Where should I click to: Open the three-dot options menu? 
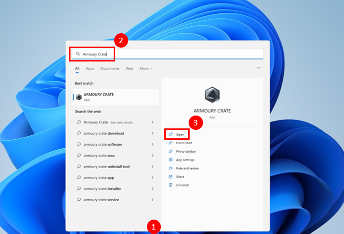tap(259, 68)
